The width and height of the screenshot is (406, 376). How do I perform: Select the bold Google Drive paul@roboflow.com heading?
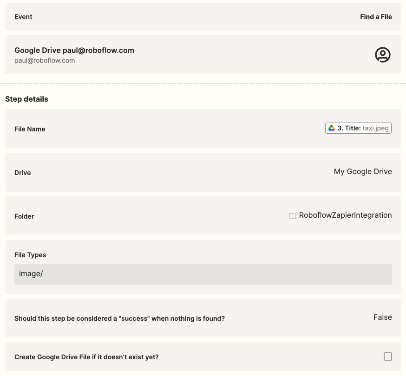click(x=74, y=50)
